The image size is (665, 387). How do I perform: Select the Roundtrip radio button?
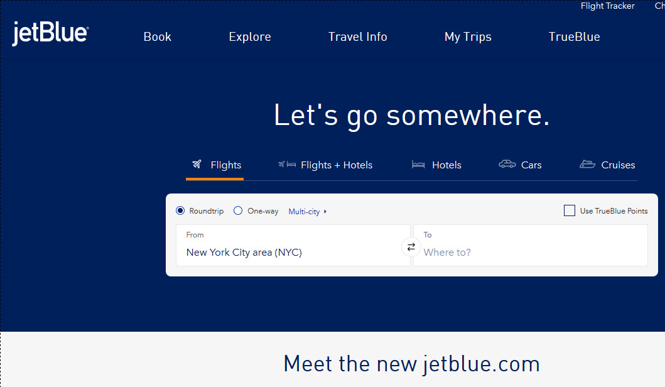pos(180,211)
